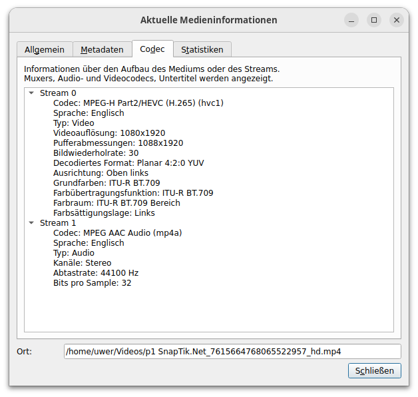Select the Videoauflösung 1080x1920 row
The height and width of the screenshot is (397, 418).
(109, 133)
